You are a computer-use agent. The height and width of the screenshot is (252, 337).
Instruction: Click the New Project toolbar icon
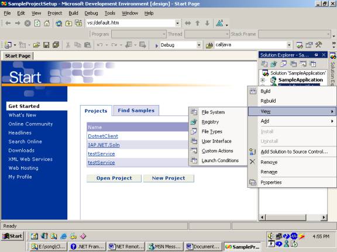coord(8,45)
